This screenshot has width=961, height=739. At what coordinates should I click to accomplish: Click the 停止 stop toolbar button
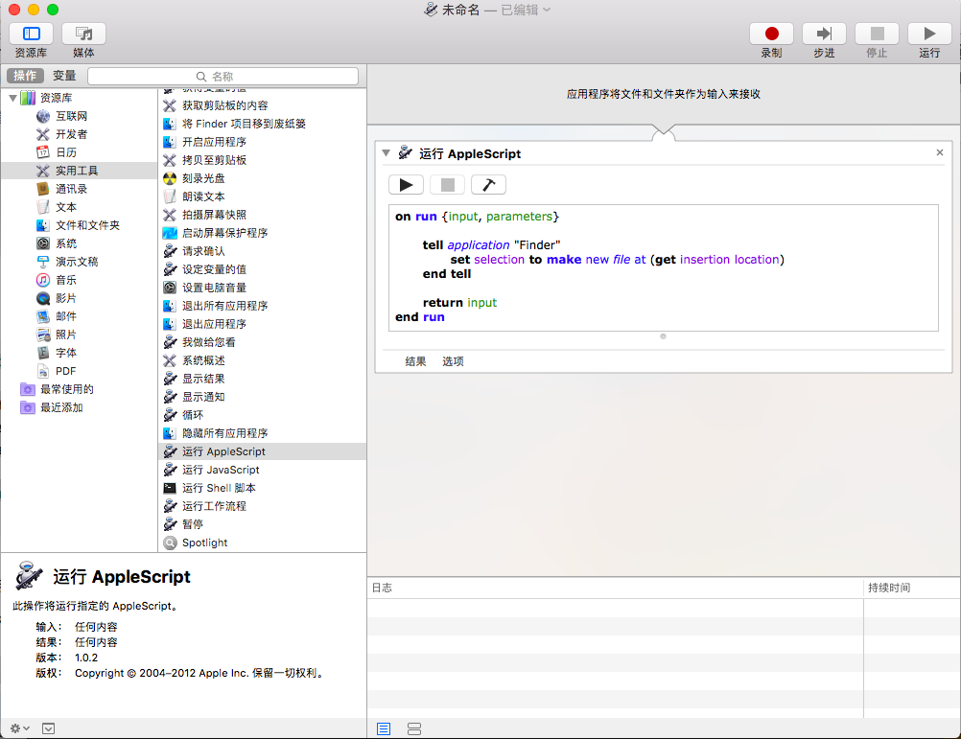(x=877, y=34)
